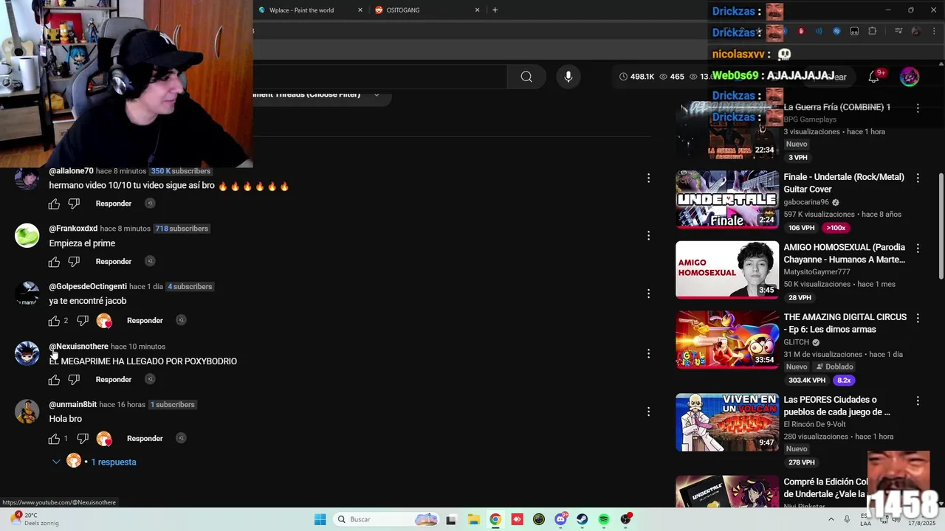The image size is (945, 531).
Task: Click the small round icon beside Responder on Frankoxdxd comment
Action: pyautogui.click(x=150, y=261)
